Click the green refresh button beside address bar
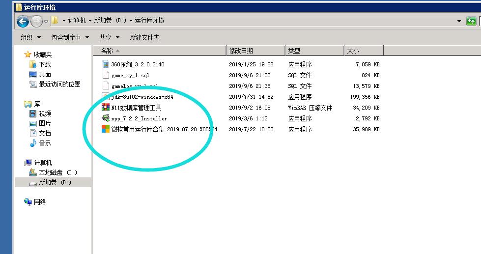481x254 pixels. [x=471, y=21]
